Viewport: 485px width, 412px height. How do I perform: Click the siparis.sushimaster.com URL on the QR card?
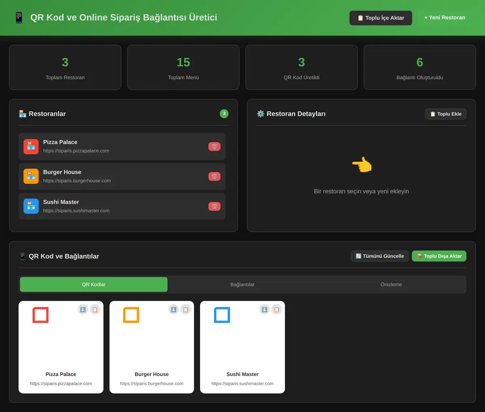242,383
